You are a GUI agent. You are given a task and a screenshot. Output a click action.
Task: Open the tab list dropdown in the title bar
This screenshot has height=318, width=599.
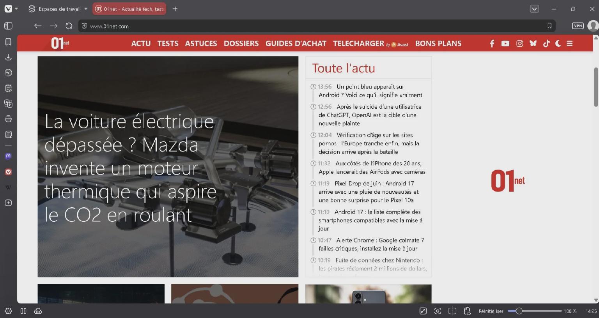(534, 9)
